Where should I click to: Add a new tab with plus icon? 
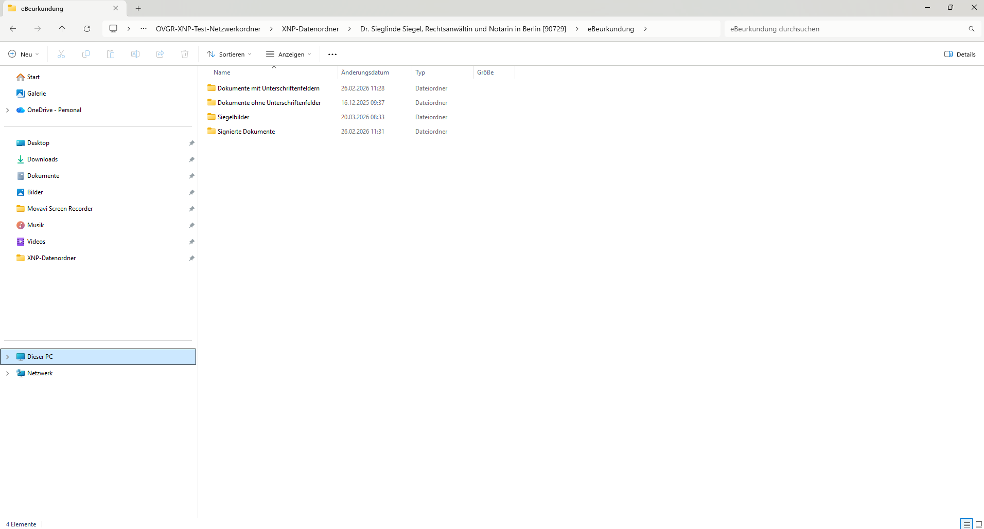(138, 8)
